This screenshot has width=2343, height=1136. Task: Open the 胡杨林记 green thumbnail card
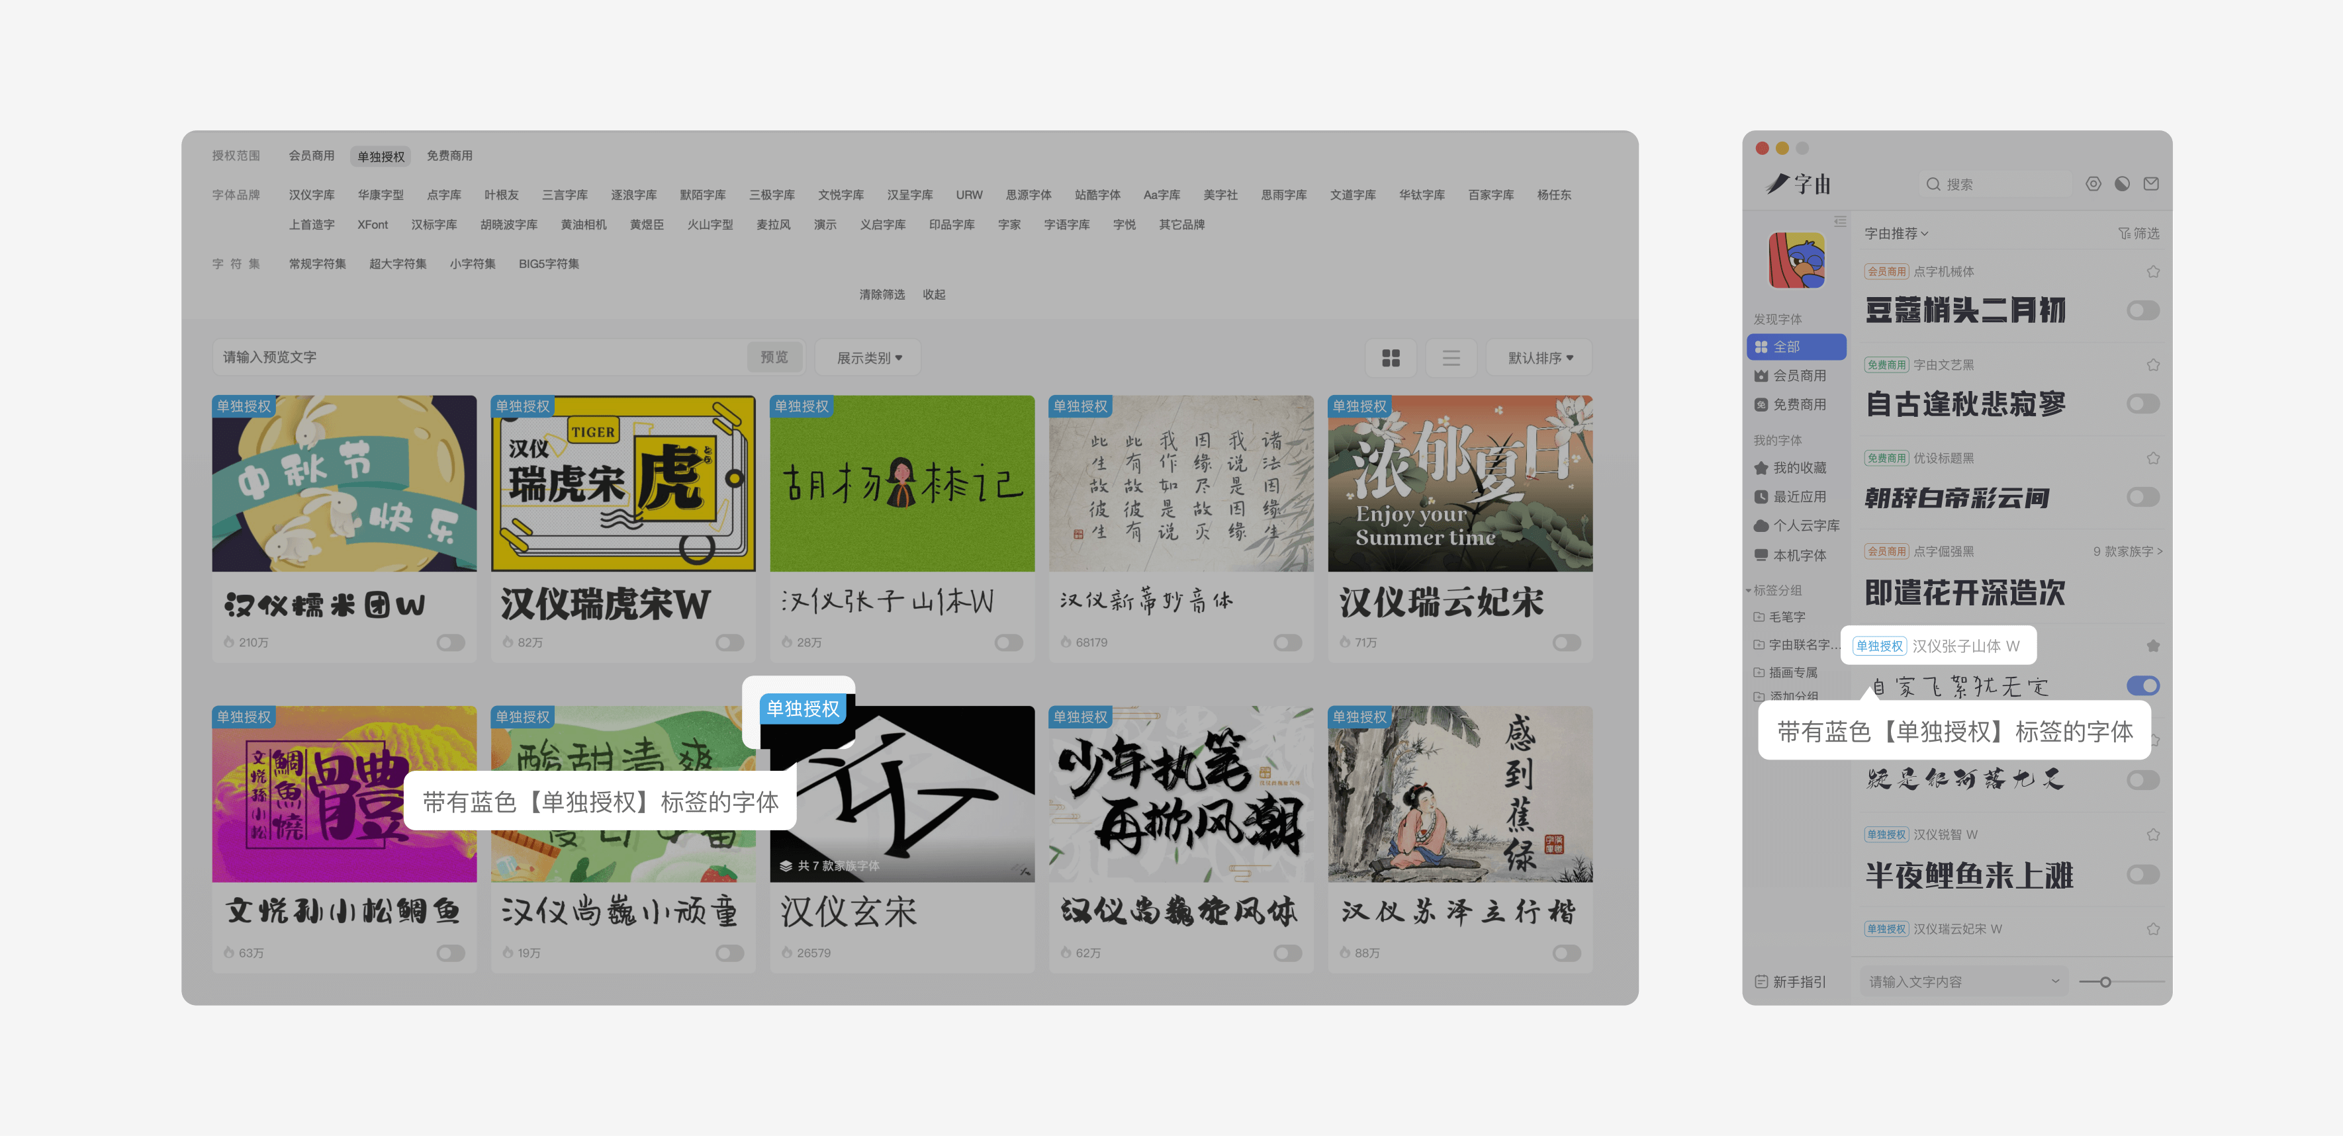click(902, 483)
